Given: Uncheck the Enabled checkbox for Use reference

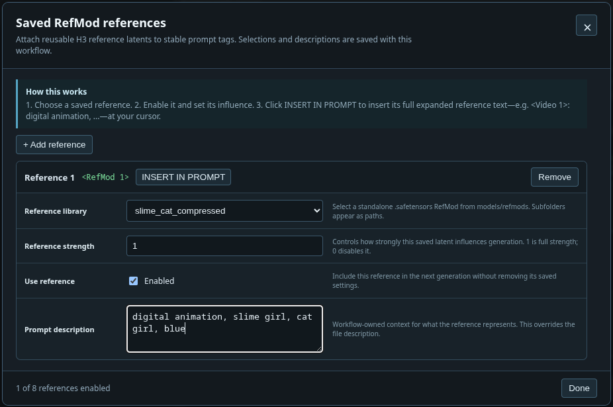Looking at the screenshot, I should coord(133,281).
